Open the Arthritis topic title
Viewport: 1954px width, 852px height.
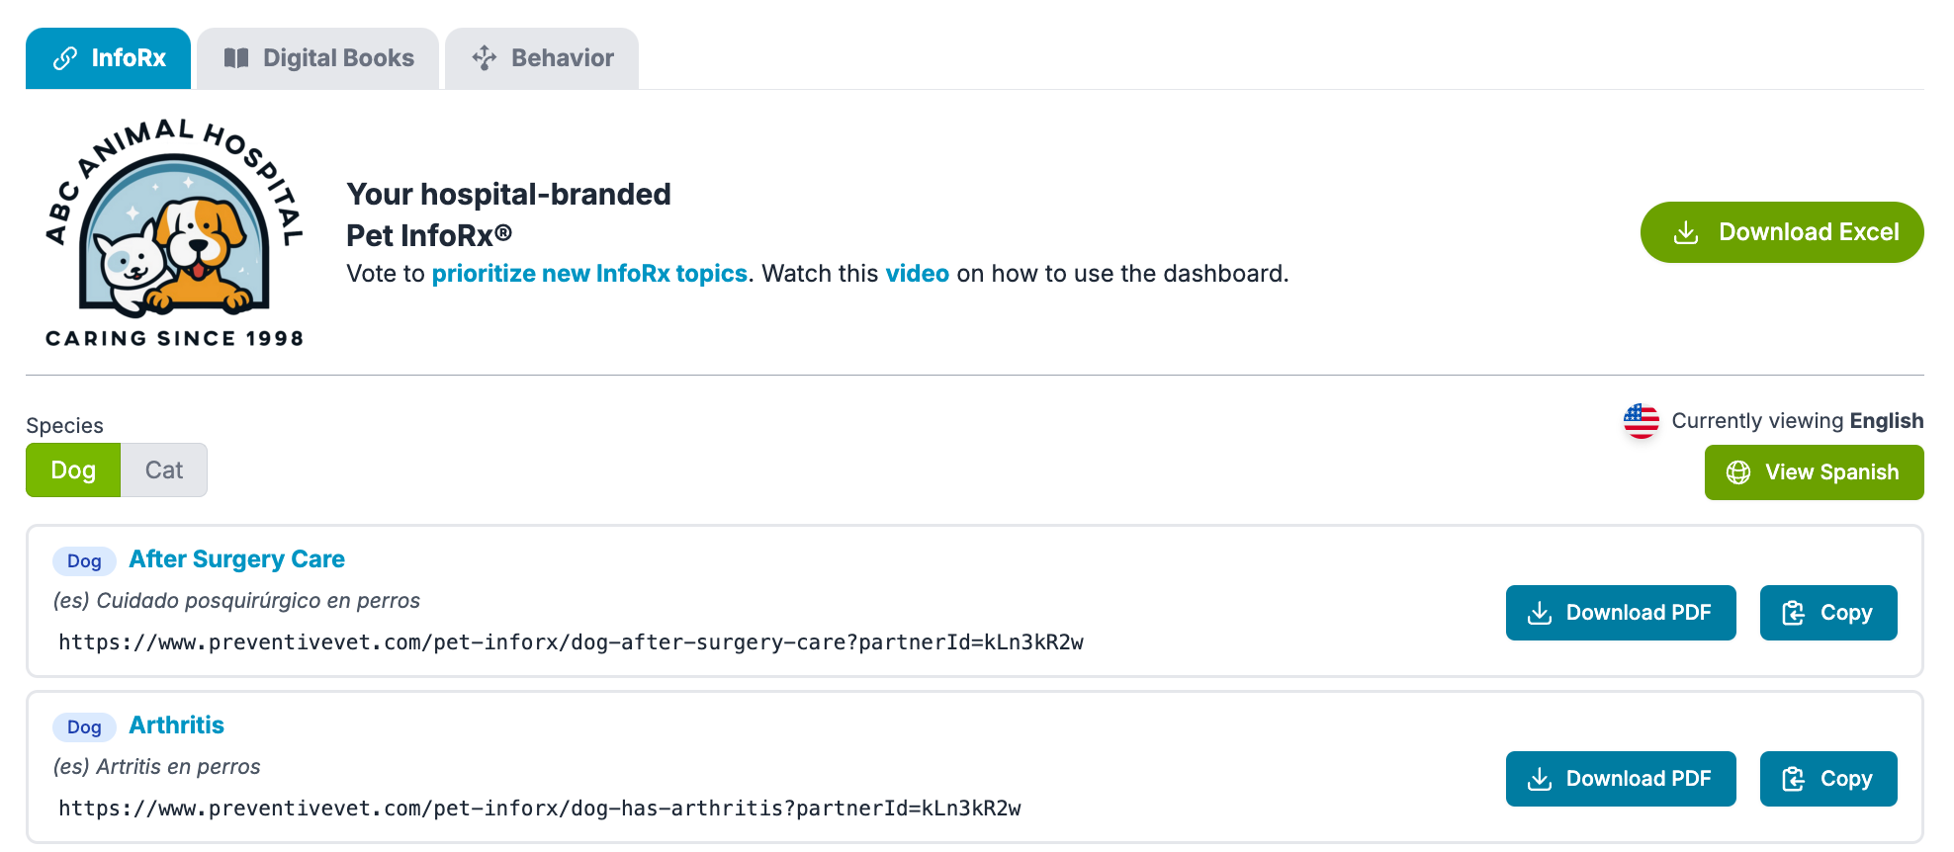click(177, 725)
